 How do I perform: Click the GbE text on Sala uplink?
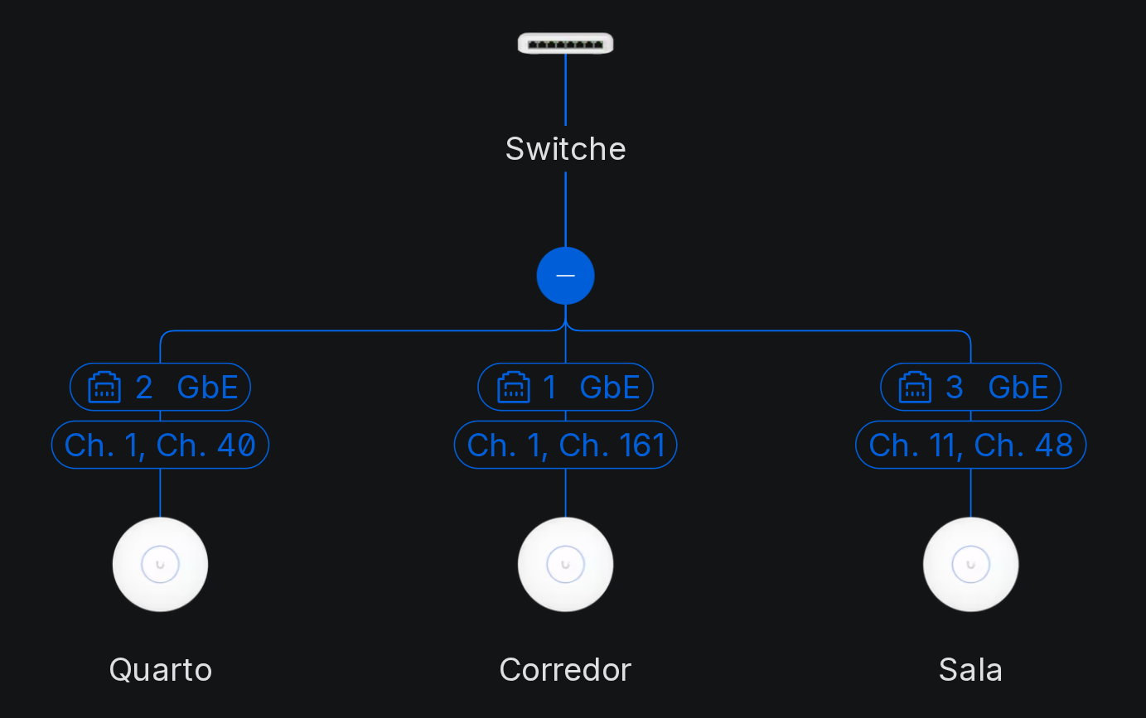click(1018, 388)
